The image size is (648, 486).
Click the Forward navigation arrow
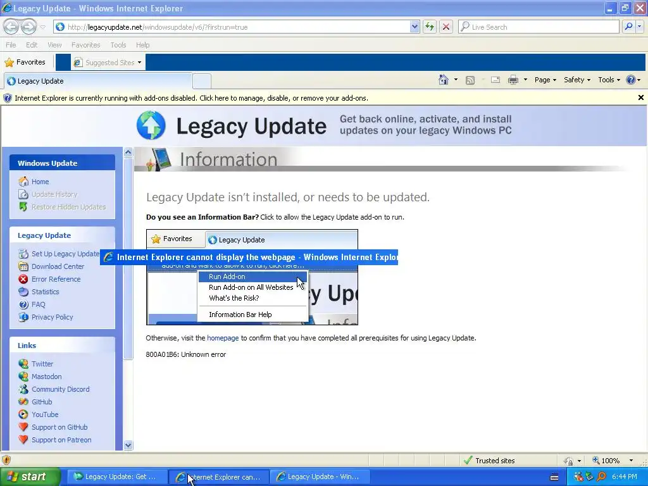point(28,27)
